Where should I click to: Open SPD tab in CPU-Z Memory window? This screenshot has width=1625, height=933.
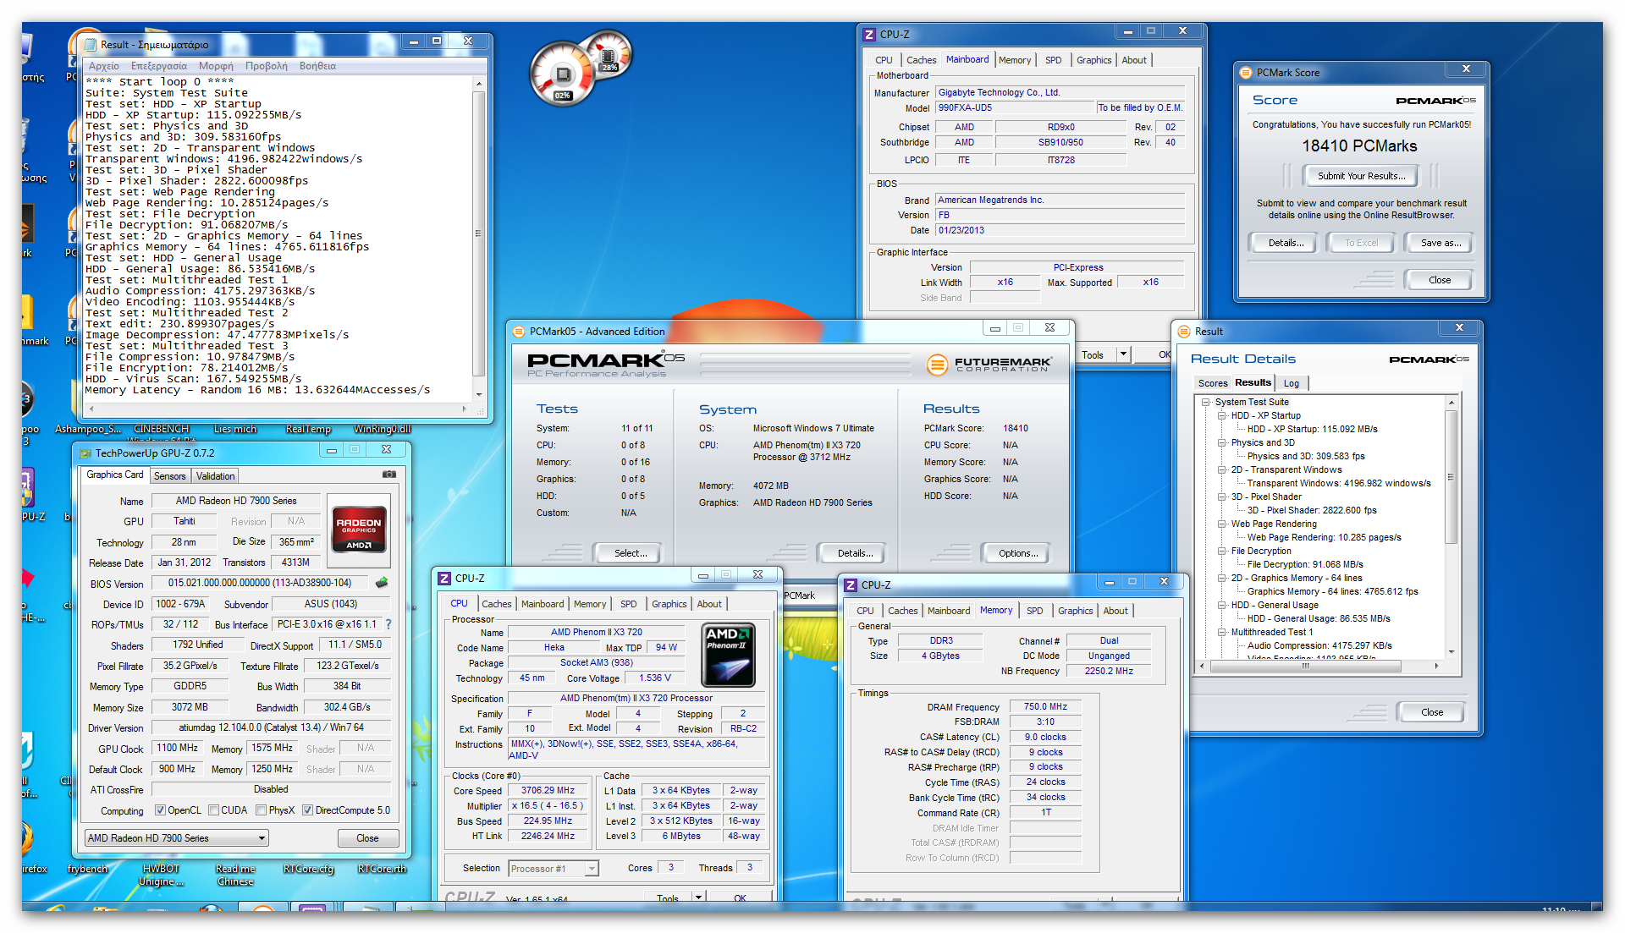tap(1035, 611)
